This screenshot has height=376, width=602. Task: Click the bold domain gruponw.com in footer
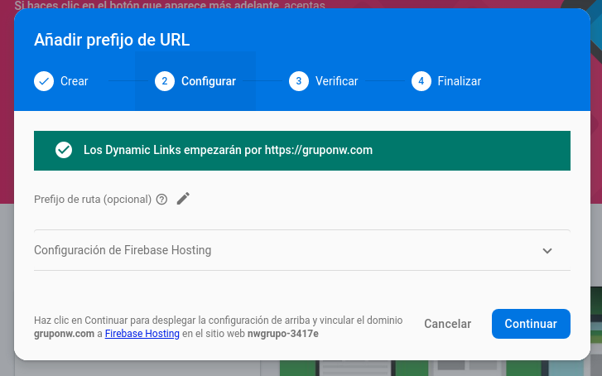coord(64,334)
